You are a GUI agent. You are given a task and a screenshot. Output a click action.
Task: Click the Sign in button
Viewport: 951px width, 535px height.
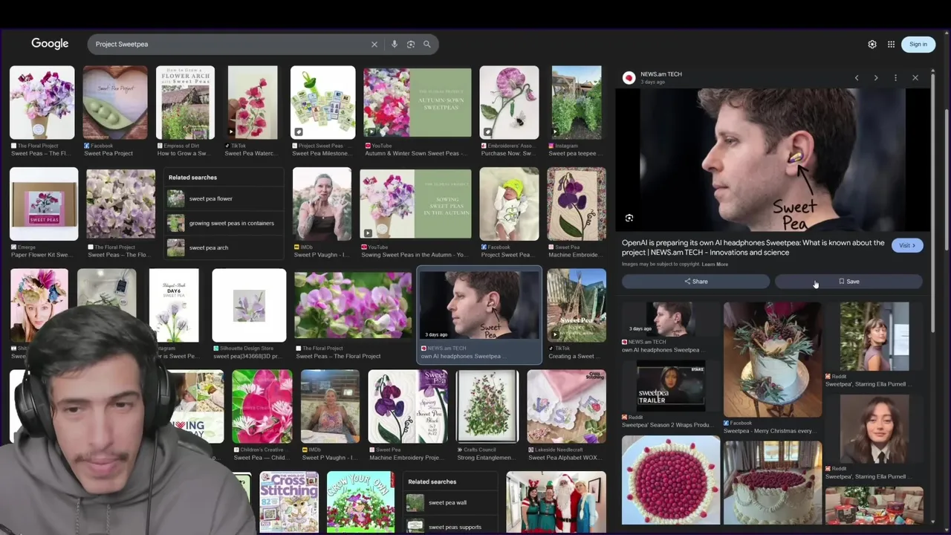coord(918,45)
